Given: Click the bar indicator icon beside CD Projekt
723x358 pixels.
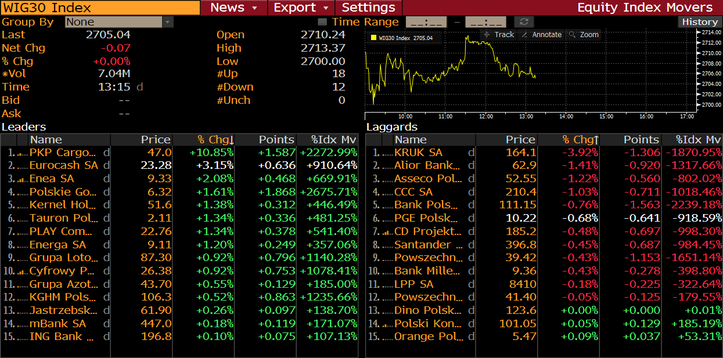Looking at the screenshot, I should pyautogui.click(x=387, y=232).
